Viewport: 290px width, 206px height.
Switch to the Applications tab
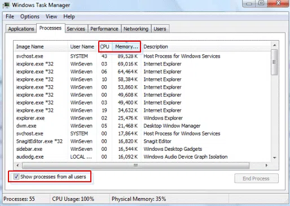21,29
